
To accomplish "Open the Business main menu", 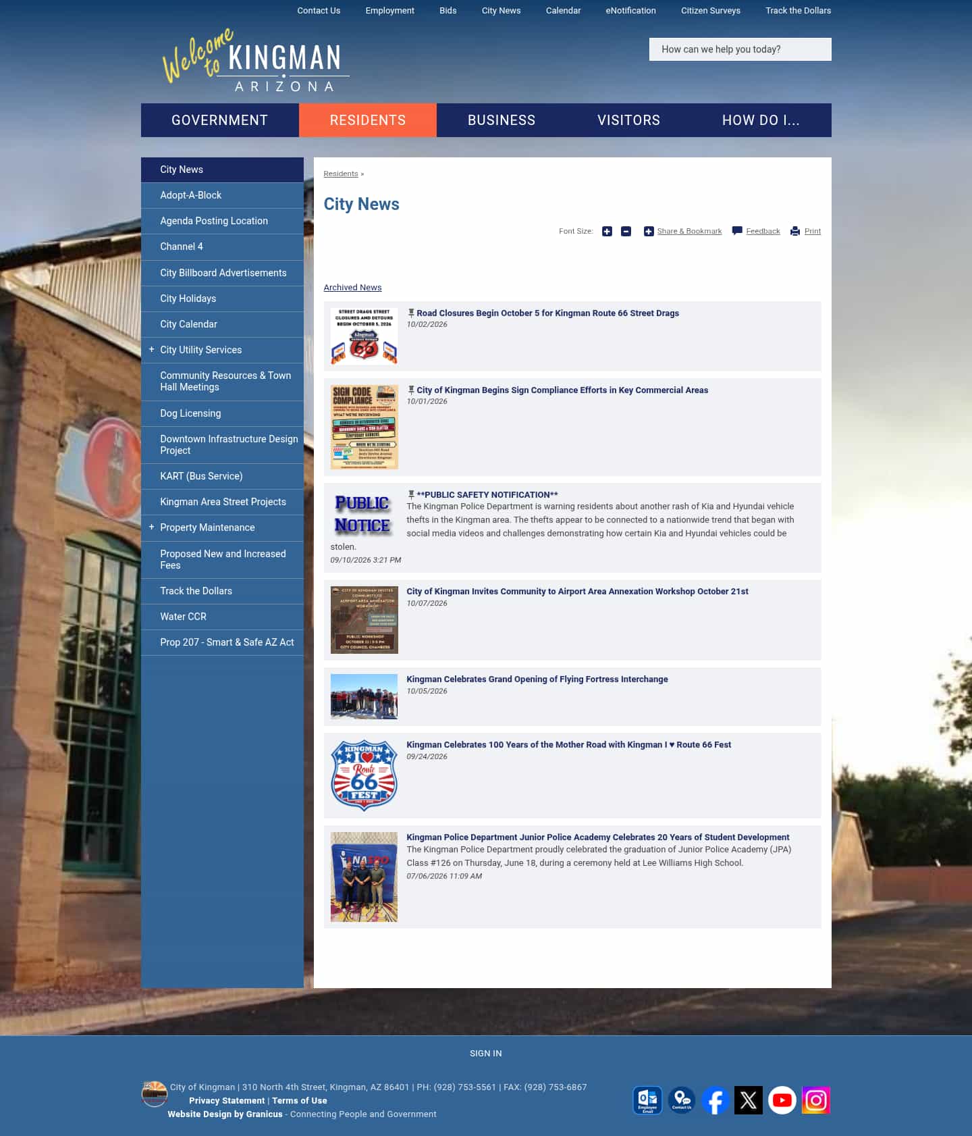I will coord(502,120).
